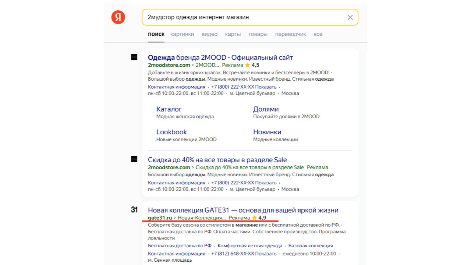The image size is (471, 265).
Task: Click the 2MOOD favicon beside first result
Action: 134,57
